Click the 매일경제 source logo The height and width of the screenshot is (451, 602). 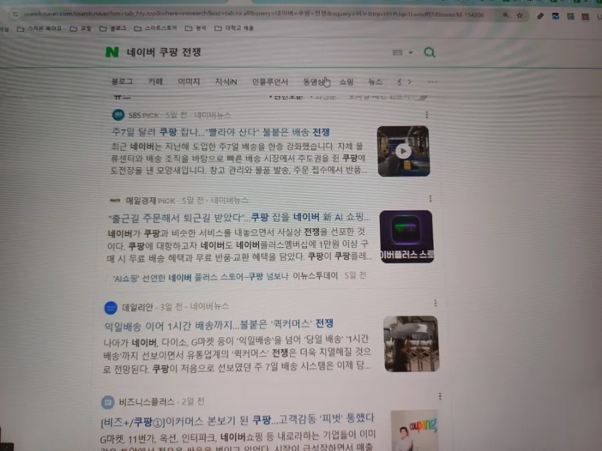[x=115, y=200]
